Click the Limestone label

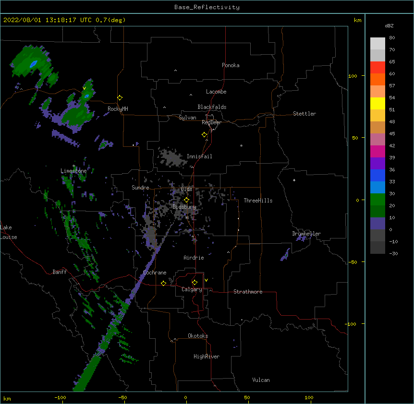(73, 171)
